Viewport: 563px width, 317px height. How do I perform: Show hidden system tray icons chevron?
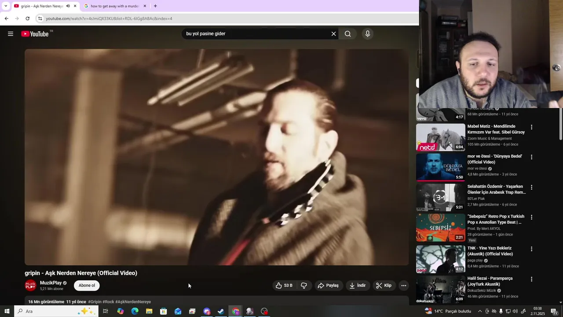coord(480,311)
